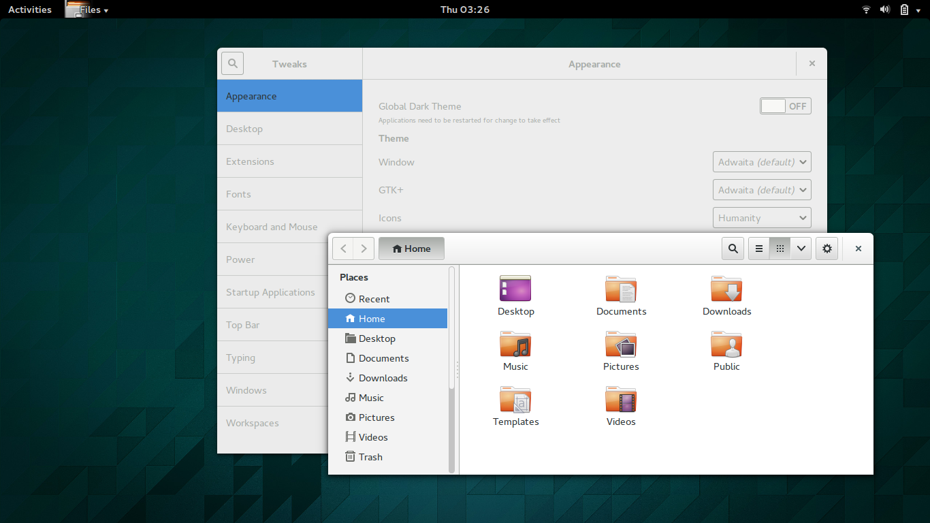Click the Files navigation forward arrow
This screenshot has height=523, width=930.
(x=364, y=248)
